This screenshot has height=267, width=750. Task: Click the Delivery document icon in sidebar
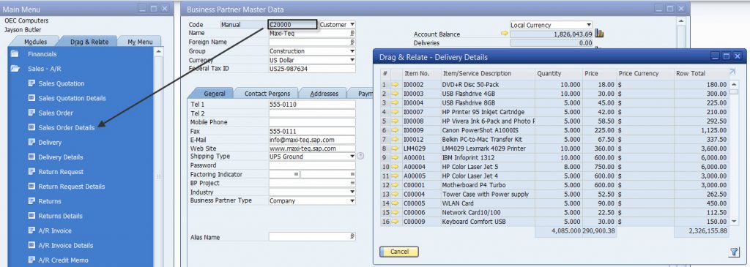pos(31,143)
